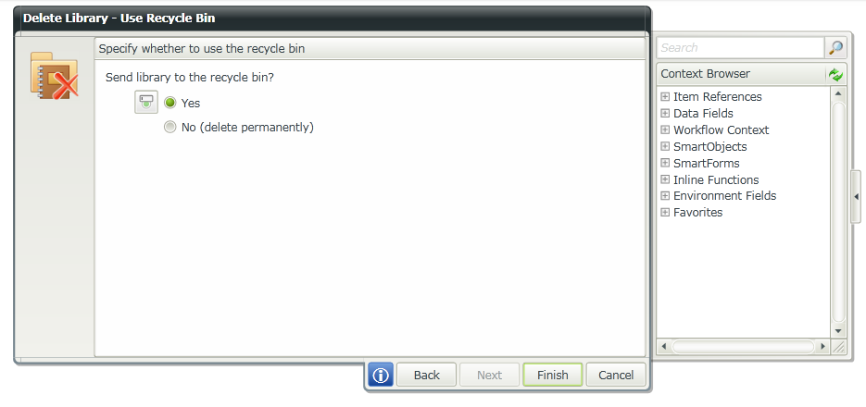Go Back to the previous step

(426, 375)
